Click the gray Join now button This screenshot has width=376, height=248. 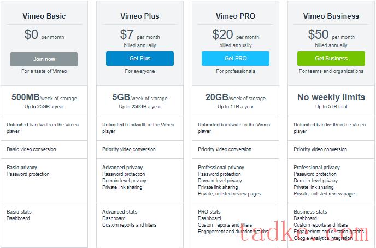pos(44,59)
